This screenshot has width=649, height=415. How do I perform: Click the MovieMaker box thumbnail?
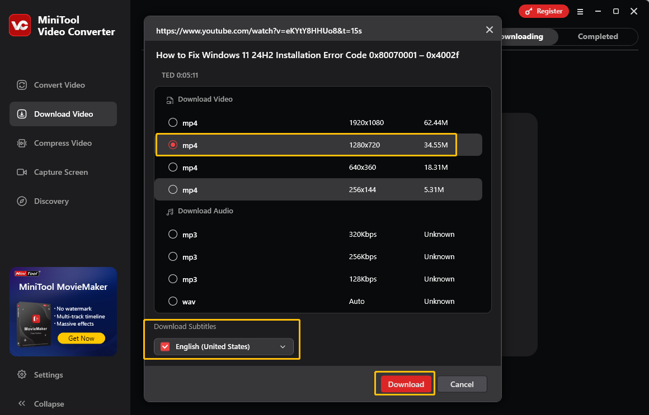tap(34, 325)
